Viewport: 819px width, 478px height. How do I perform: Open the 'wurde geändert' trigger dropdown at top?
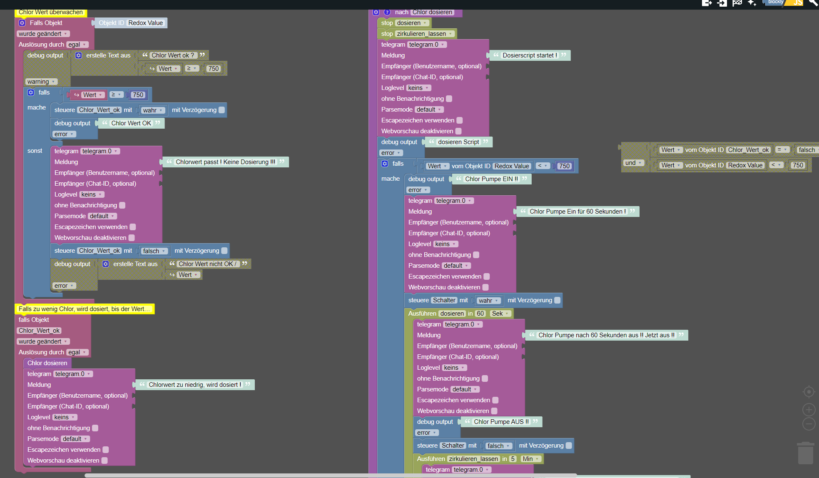[43, 34]
